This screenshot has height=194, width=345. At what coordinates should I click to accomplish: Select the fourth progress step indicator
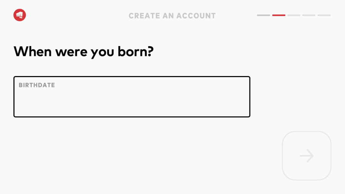[x=309, y=15]
